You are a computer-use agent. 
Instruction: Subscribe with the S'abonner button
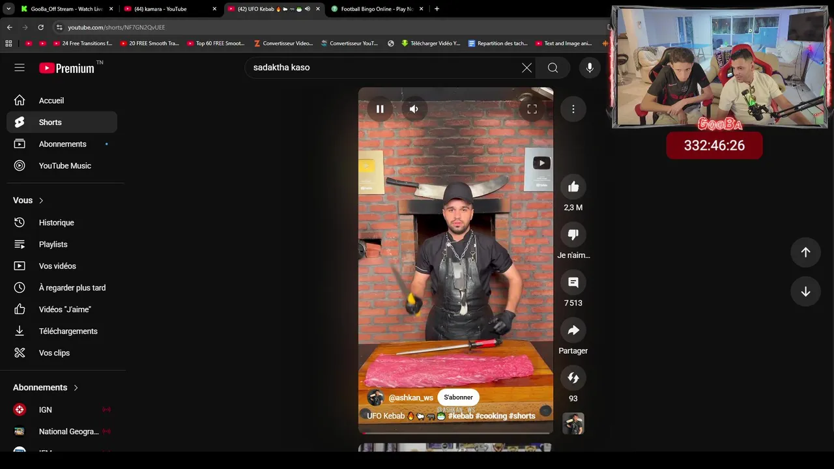[458, 397]
